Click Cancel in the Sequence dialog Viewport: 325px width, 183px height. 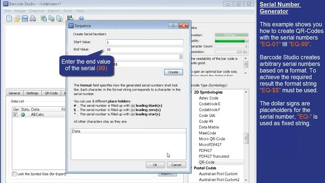(176, 165)
